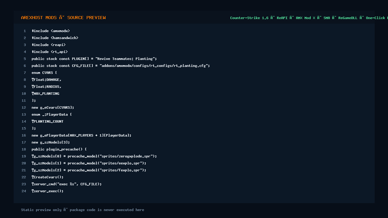
Task: Click line number 5
Action: point(25,59)
